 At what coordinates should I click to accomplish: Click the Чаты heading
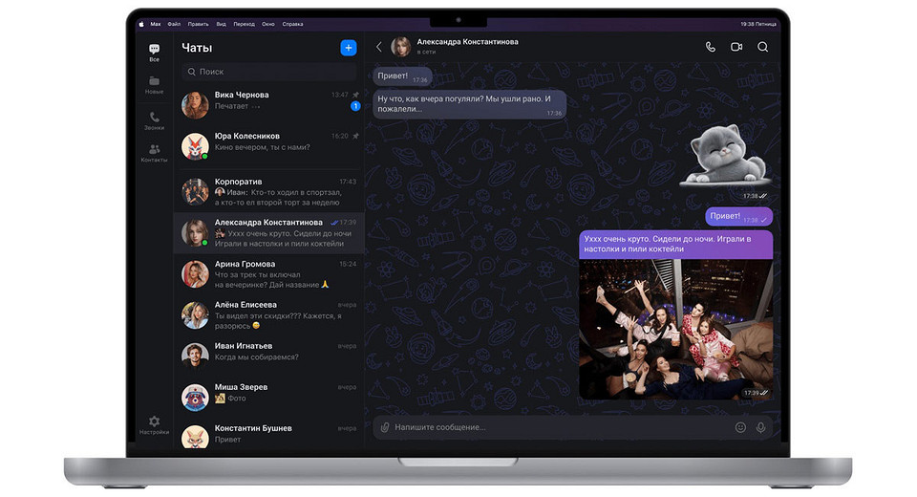(197, 48)
